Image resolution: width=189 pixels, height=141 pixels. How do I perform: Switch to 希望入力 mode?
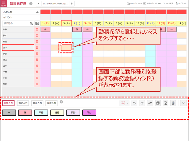click(8, 103)
